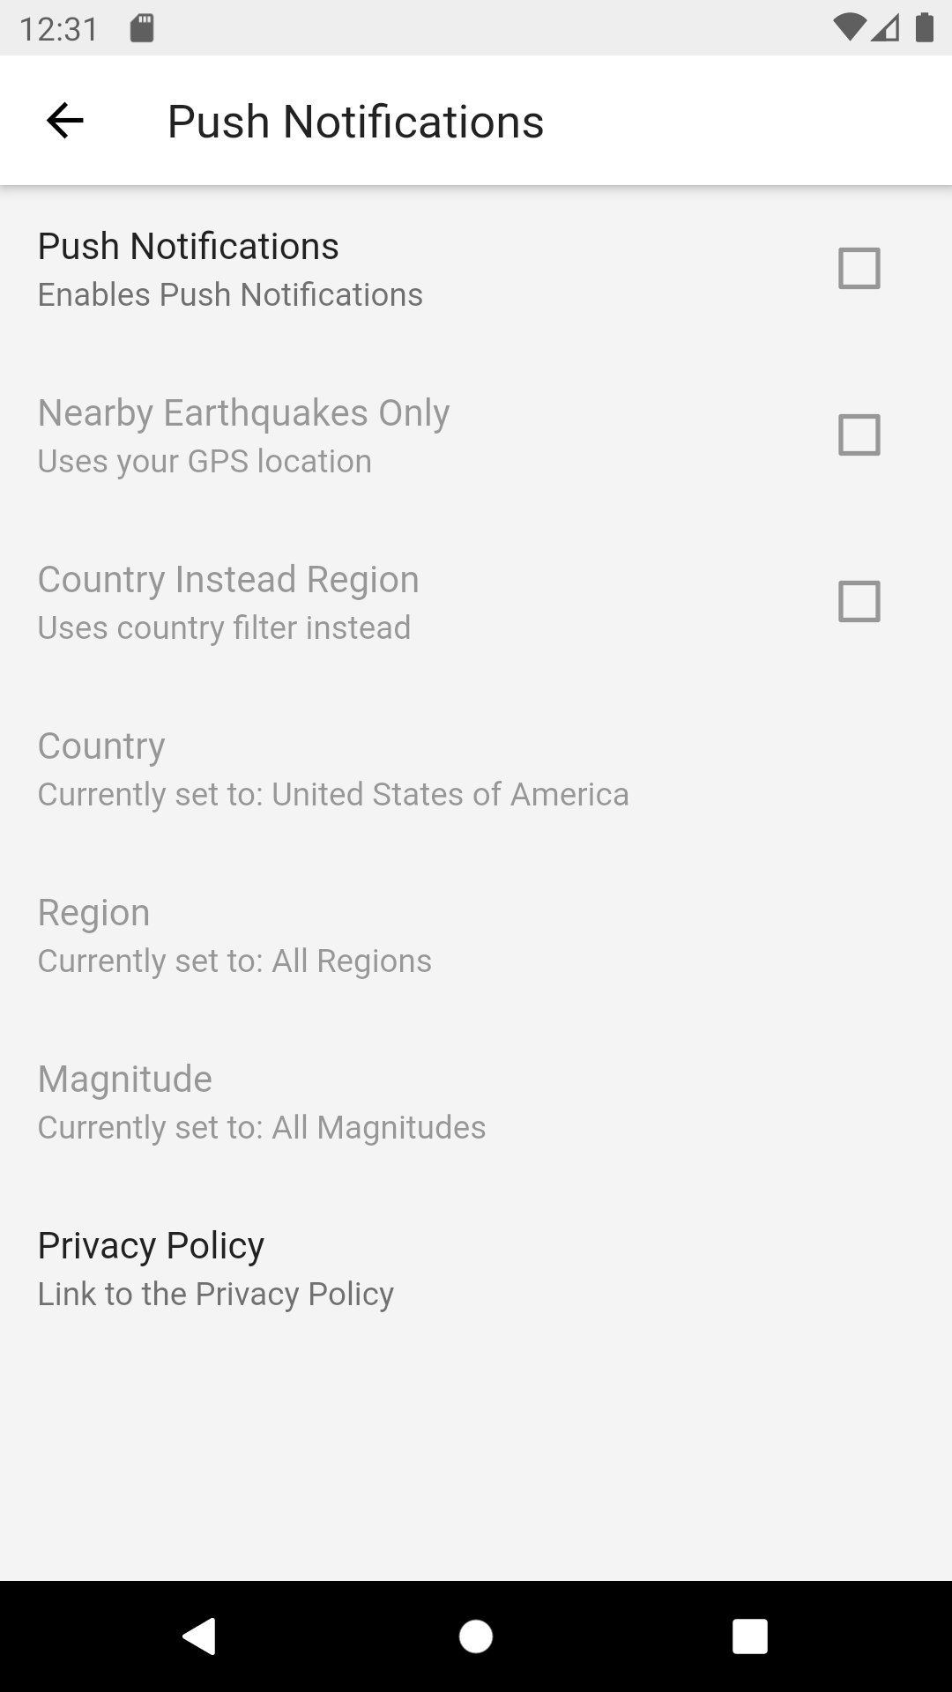Tap the clock showing 12:31
The image size is (952, 1692).
(x=59, y=29)
